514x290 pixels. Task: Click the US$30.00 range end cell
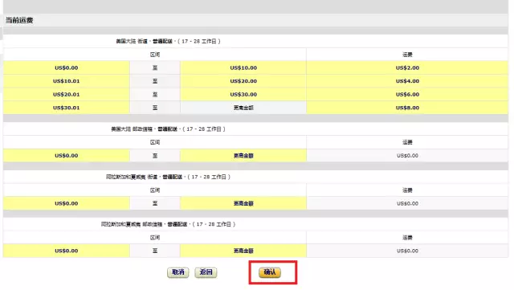point(243,95)
